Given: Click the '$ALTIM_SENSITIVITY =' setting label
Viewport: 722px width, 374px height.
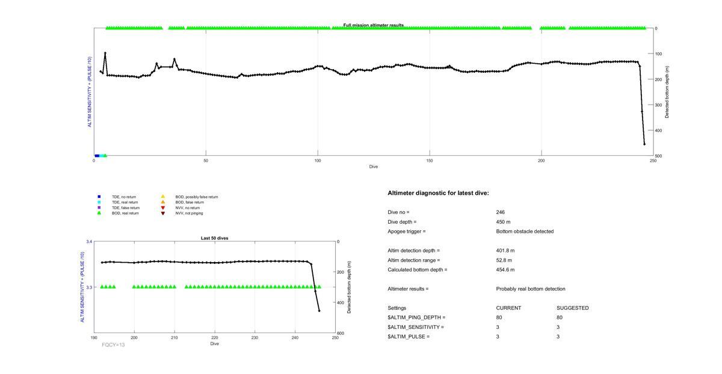Looking at the screenshot, I should [x=416, y=327].
